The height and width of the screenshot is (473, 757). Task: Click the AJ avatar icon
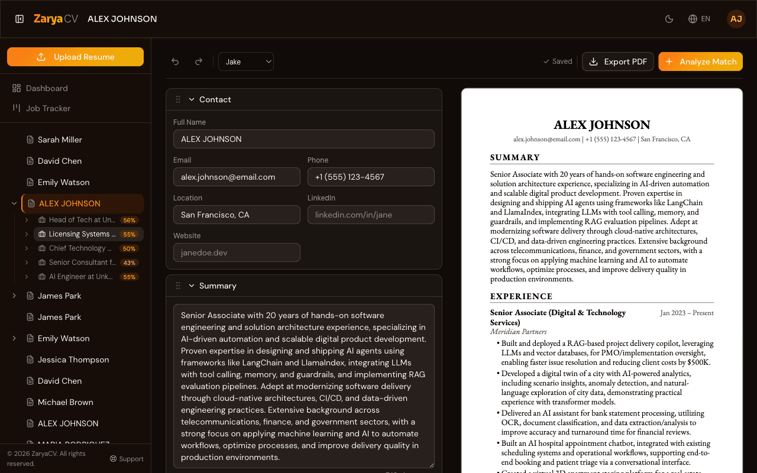[736, 18]
